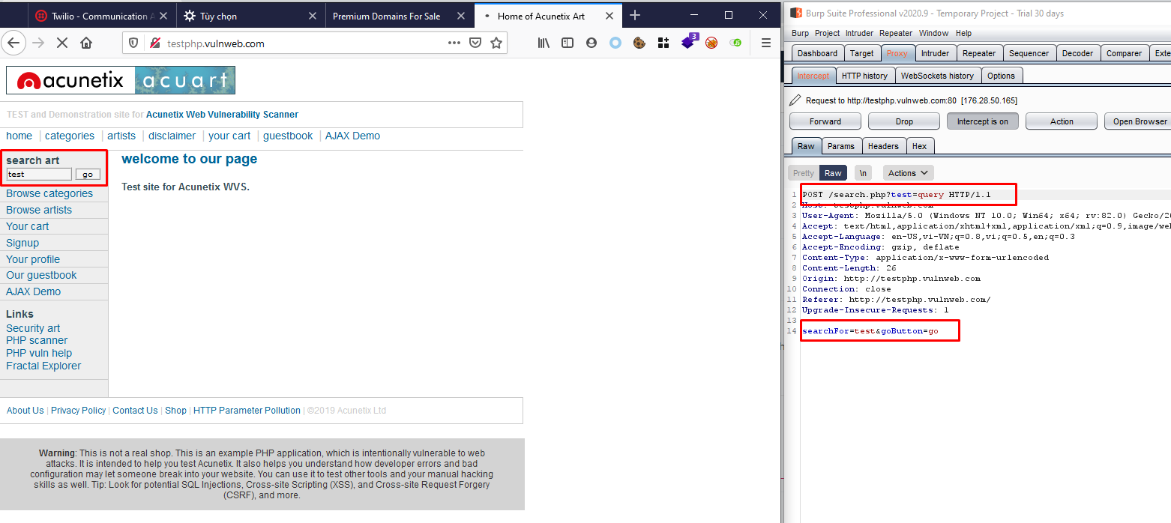Show the sidebars panel
Viewport: 1171px width, 523px height.
[568, 43]
